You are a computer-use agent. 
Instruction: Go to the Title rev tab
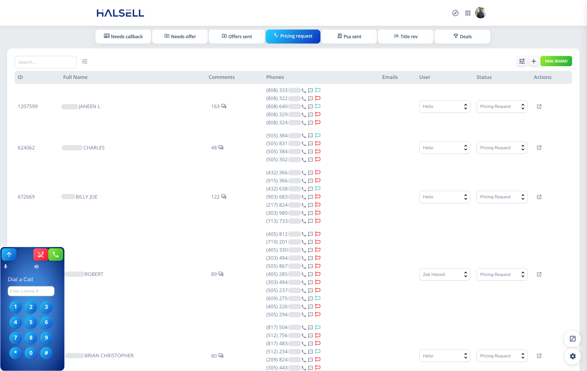[405, 36]
